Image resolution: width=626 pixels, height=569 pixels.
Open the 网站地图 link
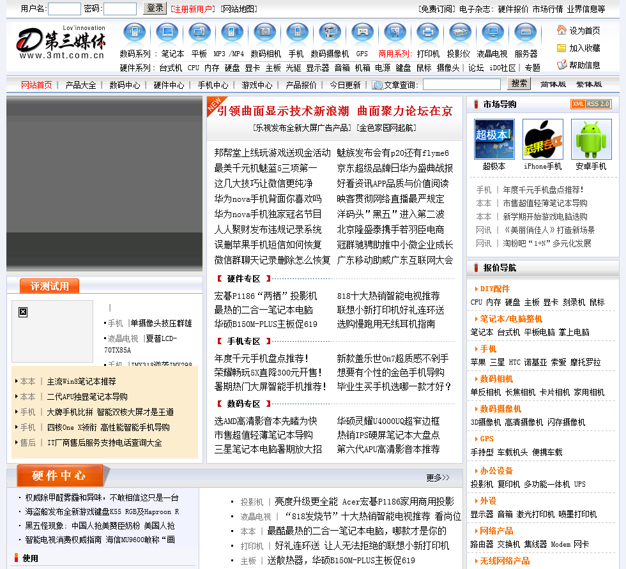coord(239,9)
